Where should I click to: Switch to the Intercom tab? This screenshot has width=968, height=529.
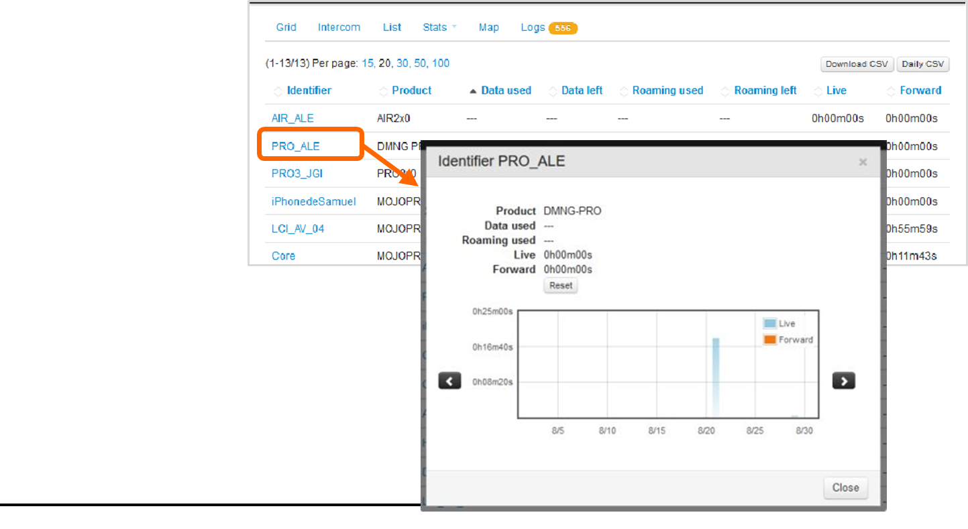point(339,27)
